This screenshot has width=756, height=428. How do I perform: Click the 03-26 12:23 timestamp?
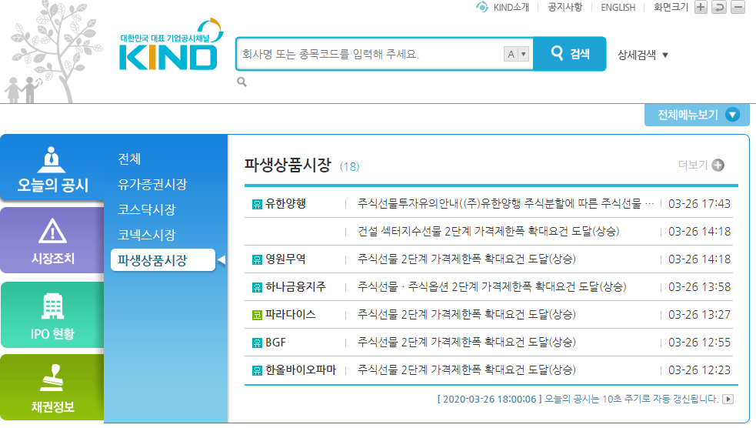click(699, 370)
